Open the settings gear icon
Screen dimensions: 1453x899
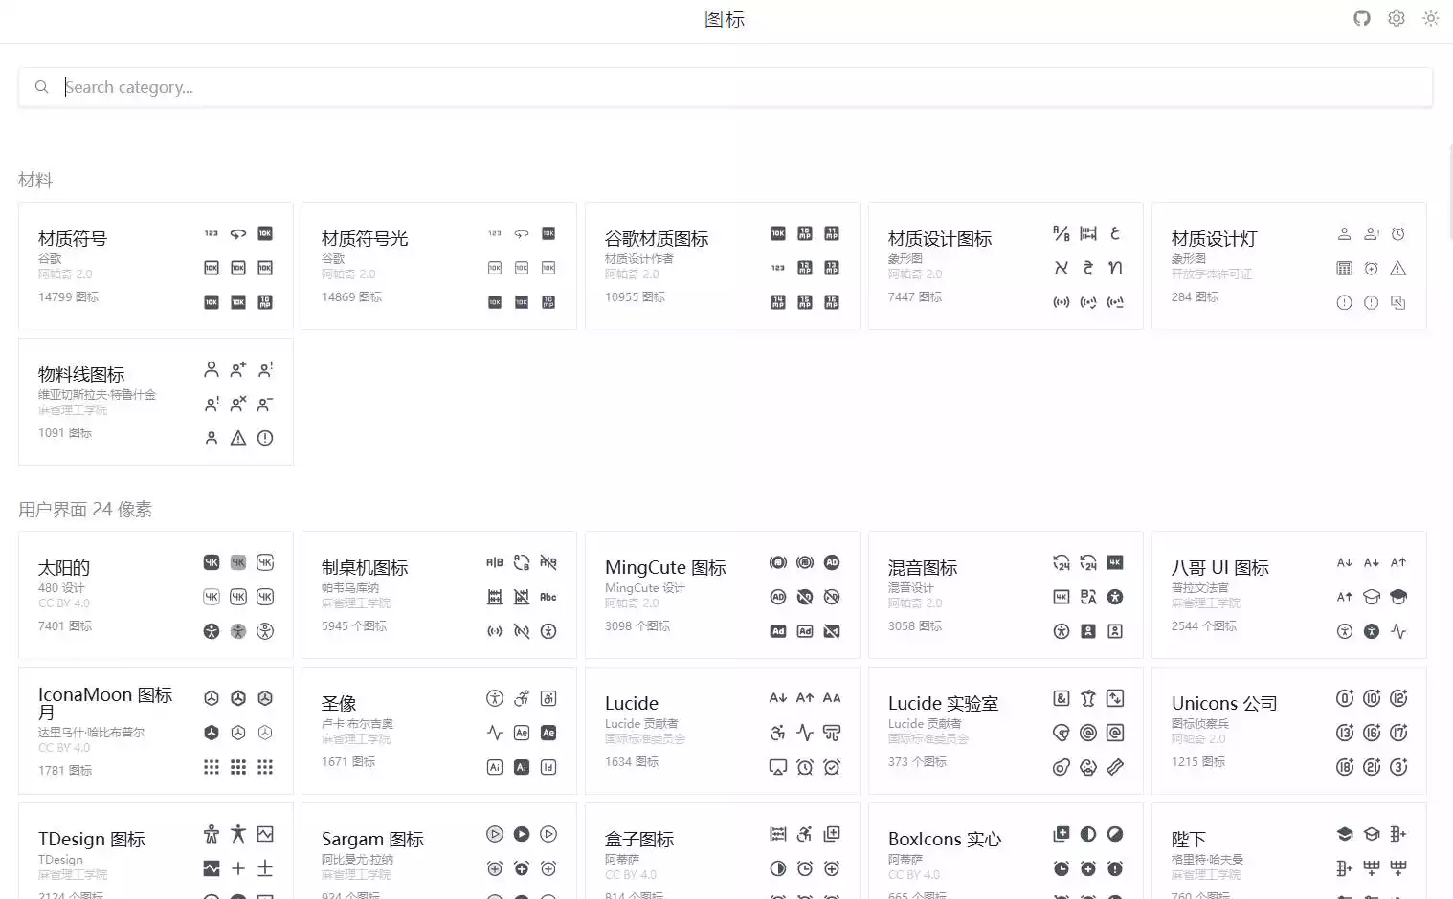point(1397,18)
